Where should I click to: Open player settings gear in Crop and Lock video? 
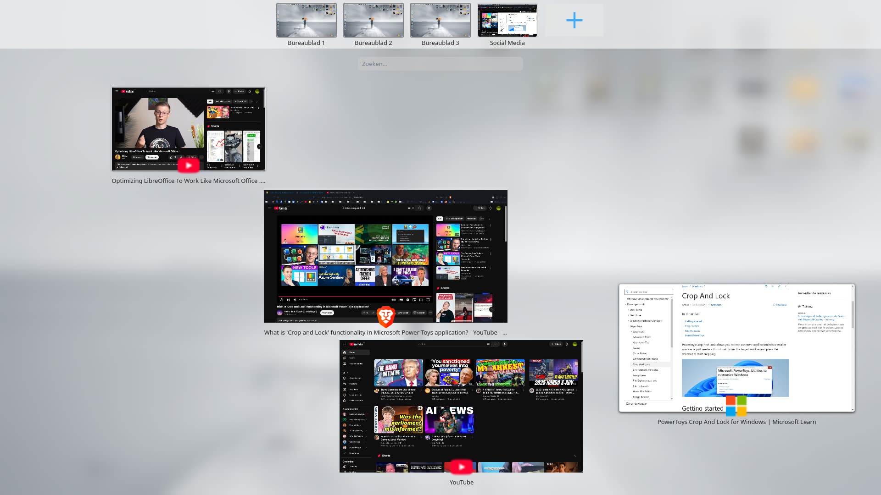click(407, 300)
